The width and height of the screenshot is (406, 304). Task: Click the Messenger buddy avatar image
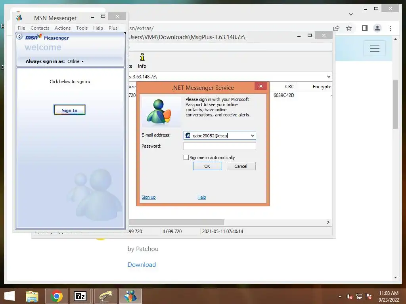161,111
